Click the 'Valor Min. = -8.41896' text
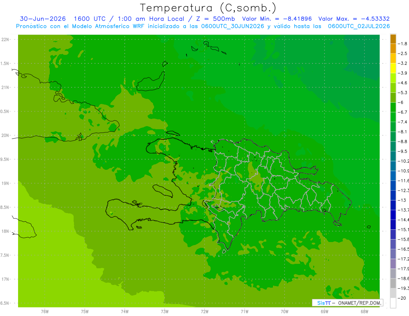The height and width of the screenshot is (316, 409). click(x=277, y=19)
